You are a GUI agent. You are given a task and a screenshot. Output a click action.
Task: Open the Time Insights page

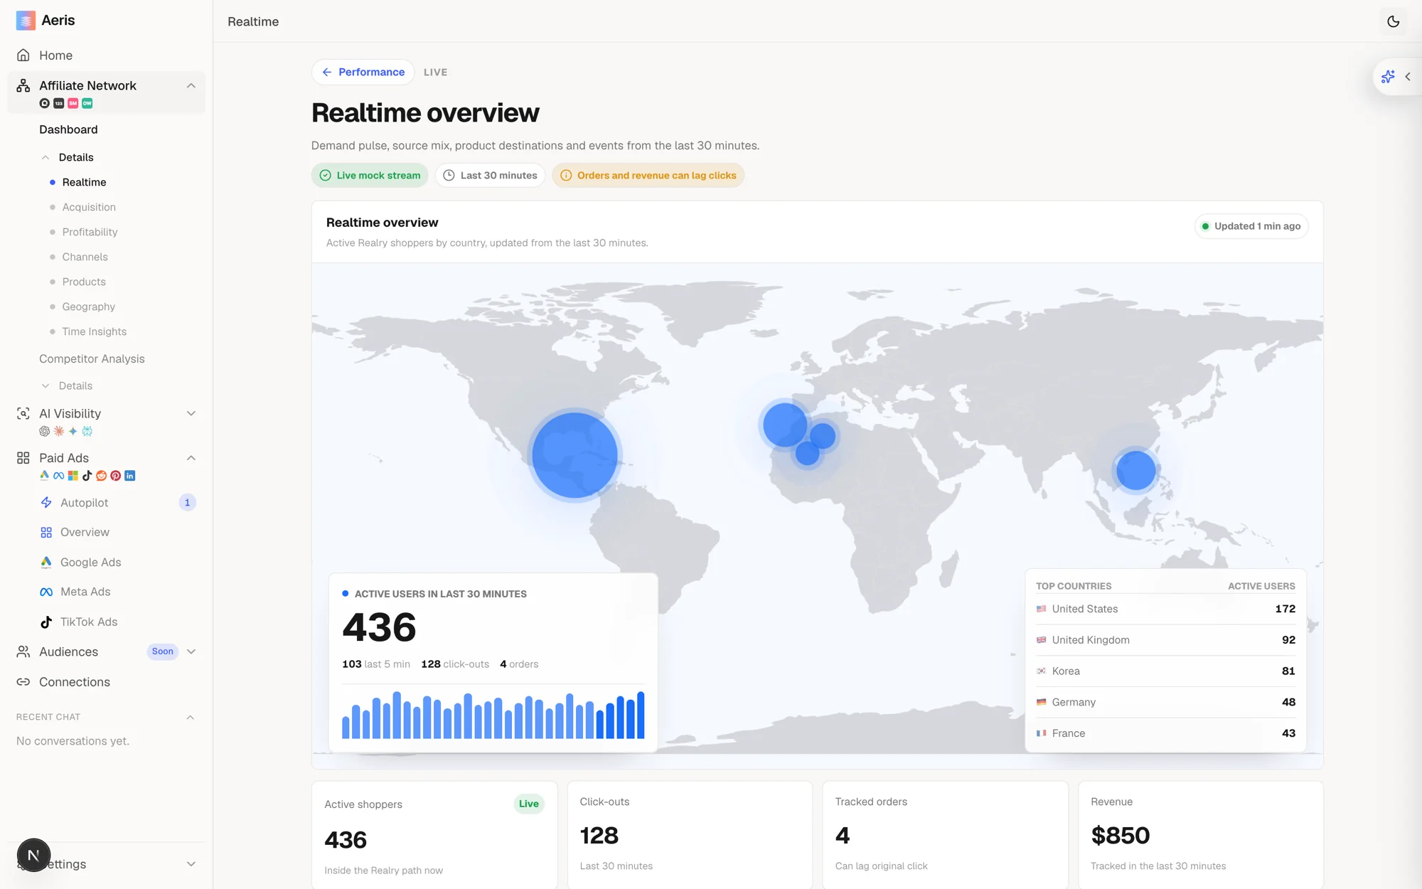(94, 331)
